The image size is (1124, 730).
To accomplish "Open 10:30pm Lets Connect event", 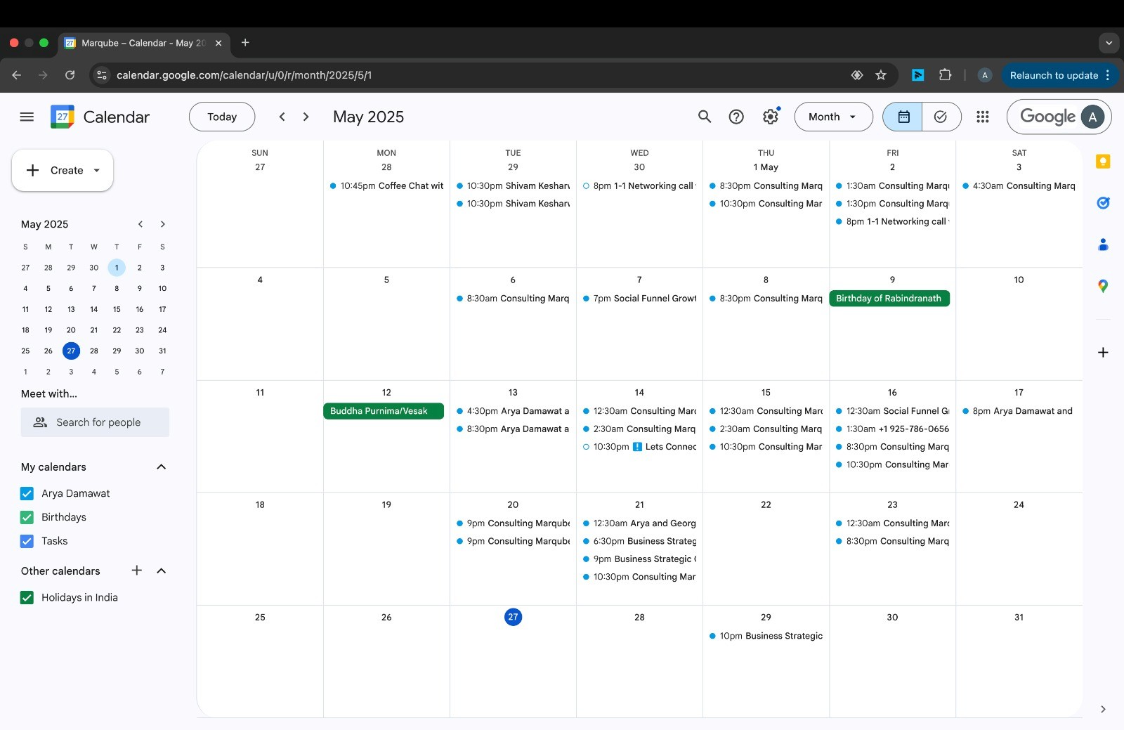I will tap(639, 447).
